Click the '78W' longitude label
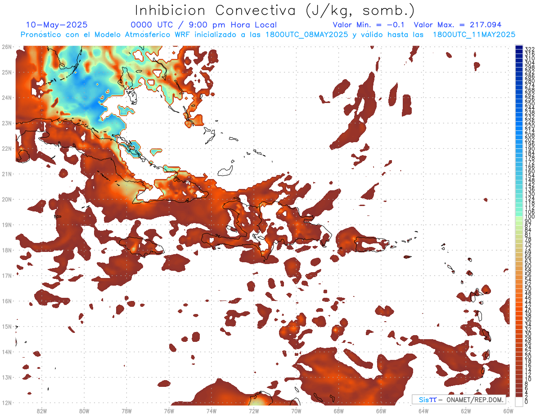The height and width of the screenshot is (417, 540). point(126,411)
